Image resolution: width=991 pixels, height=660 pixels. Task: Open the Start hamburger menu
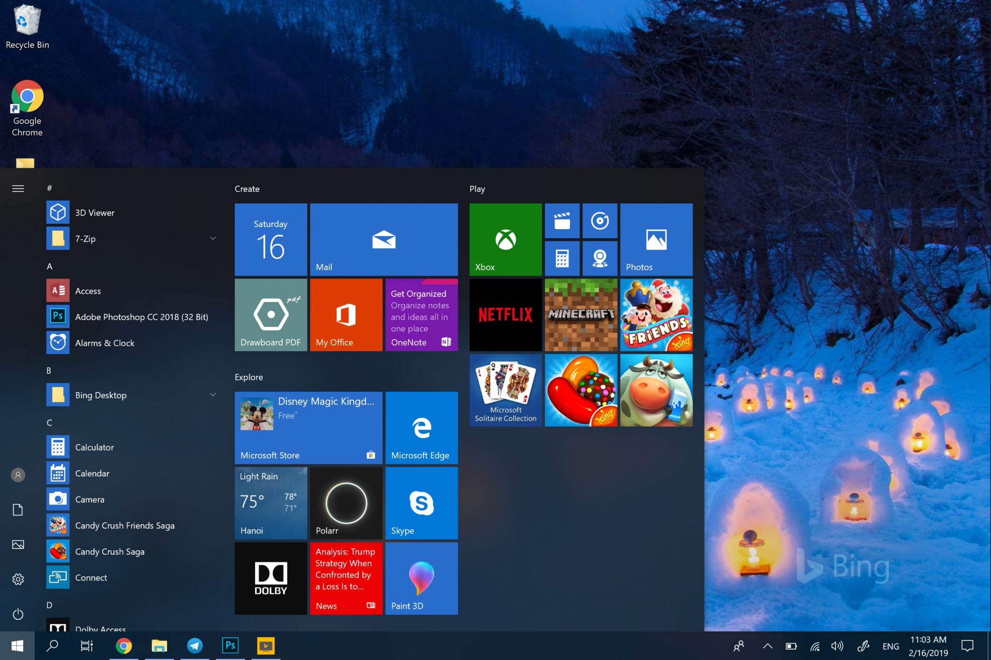tap(18, 189)
